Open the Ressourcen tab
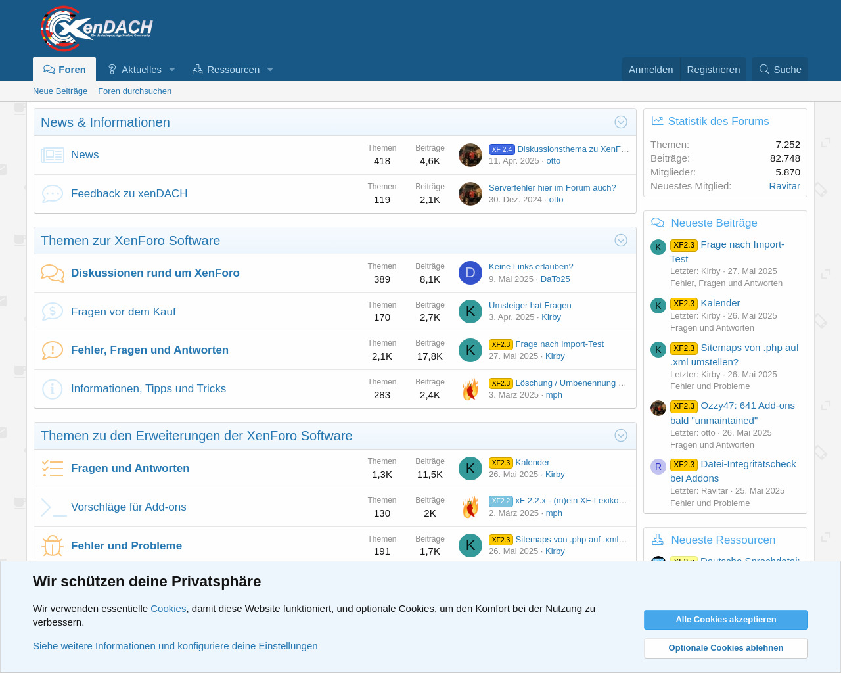841x673 pixels. 225,70
